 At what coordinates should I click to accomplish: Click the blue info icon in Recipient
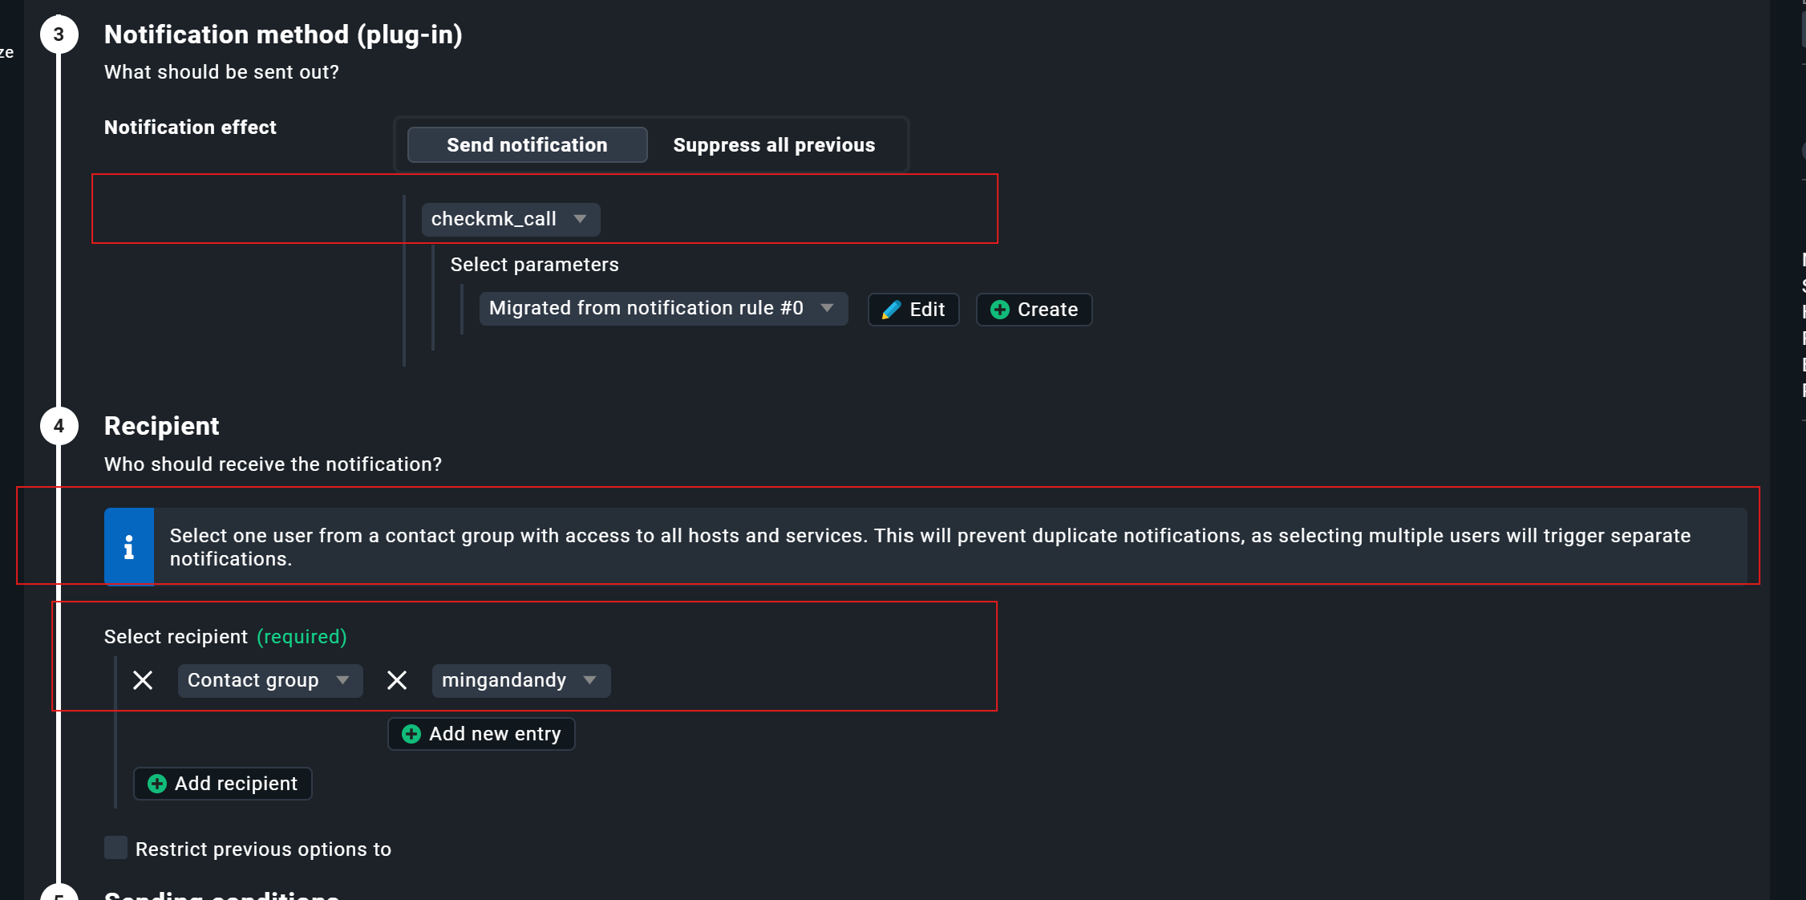(x=129, y=547)
